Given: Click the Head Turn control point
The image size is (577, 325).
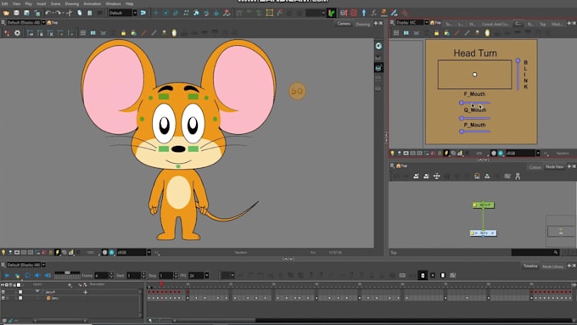Looking at the screenshot, I should [474, 75].
